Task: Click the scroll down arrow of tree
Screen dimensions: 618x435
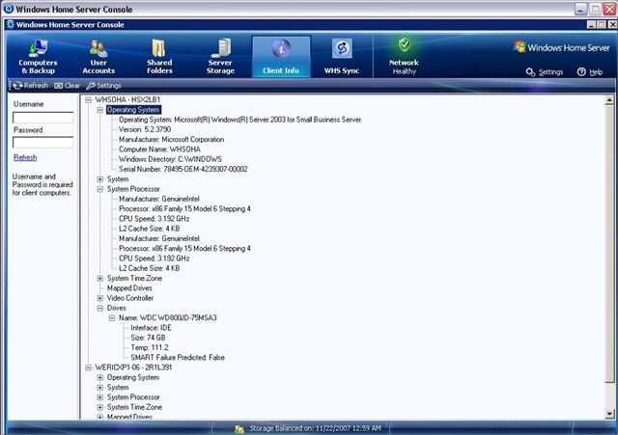Action: (609, 414)
